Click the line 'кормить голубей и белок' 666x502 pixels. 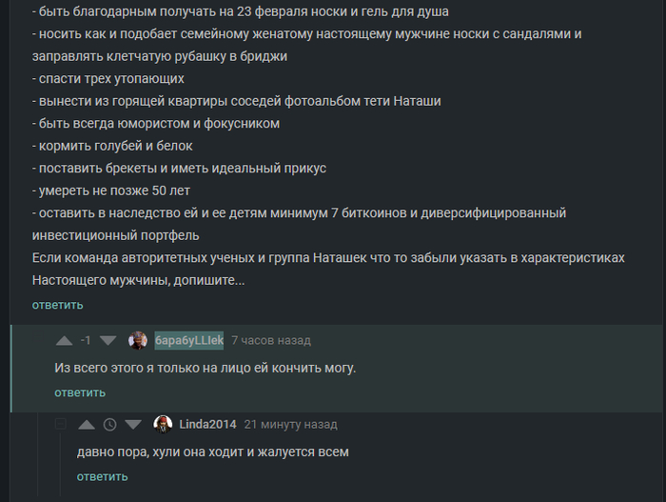pos(114,146)
